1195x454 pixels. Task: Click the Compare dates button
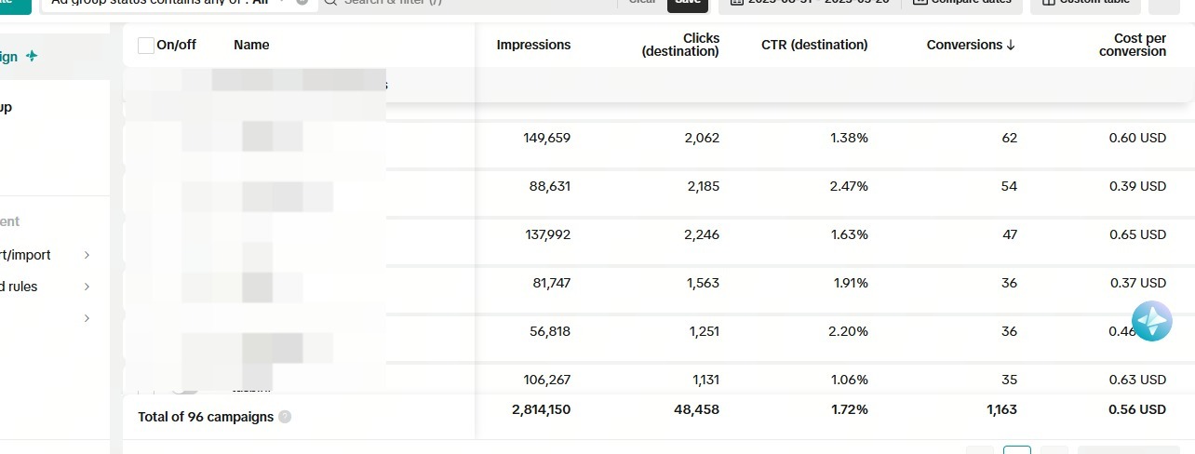tap(964, 3)
